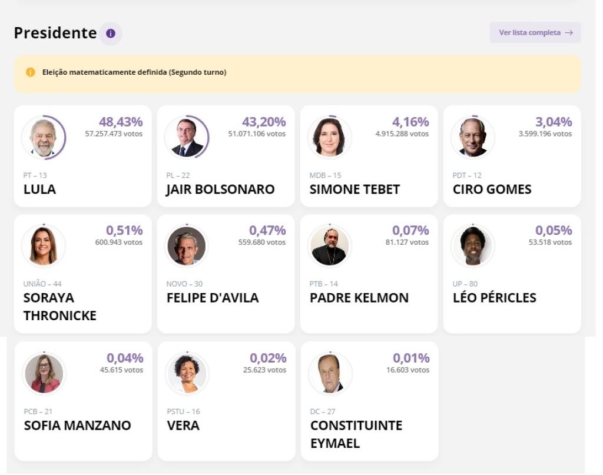Image resolution: width=603 pixels, height=475 pixels.
Task: Select Simone Tebet's portrait
Action: point(330,138)
